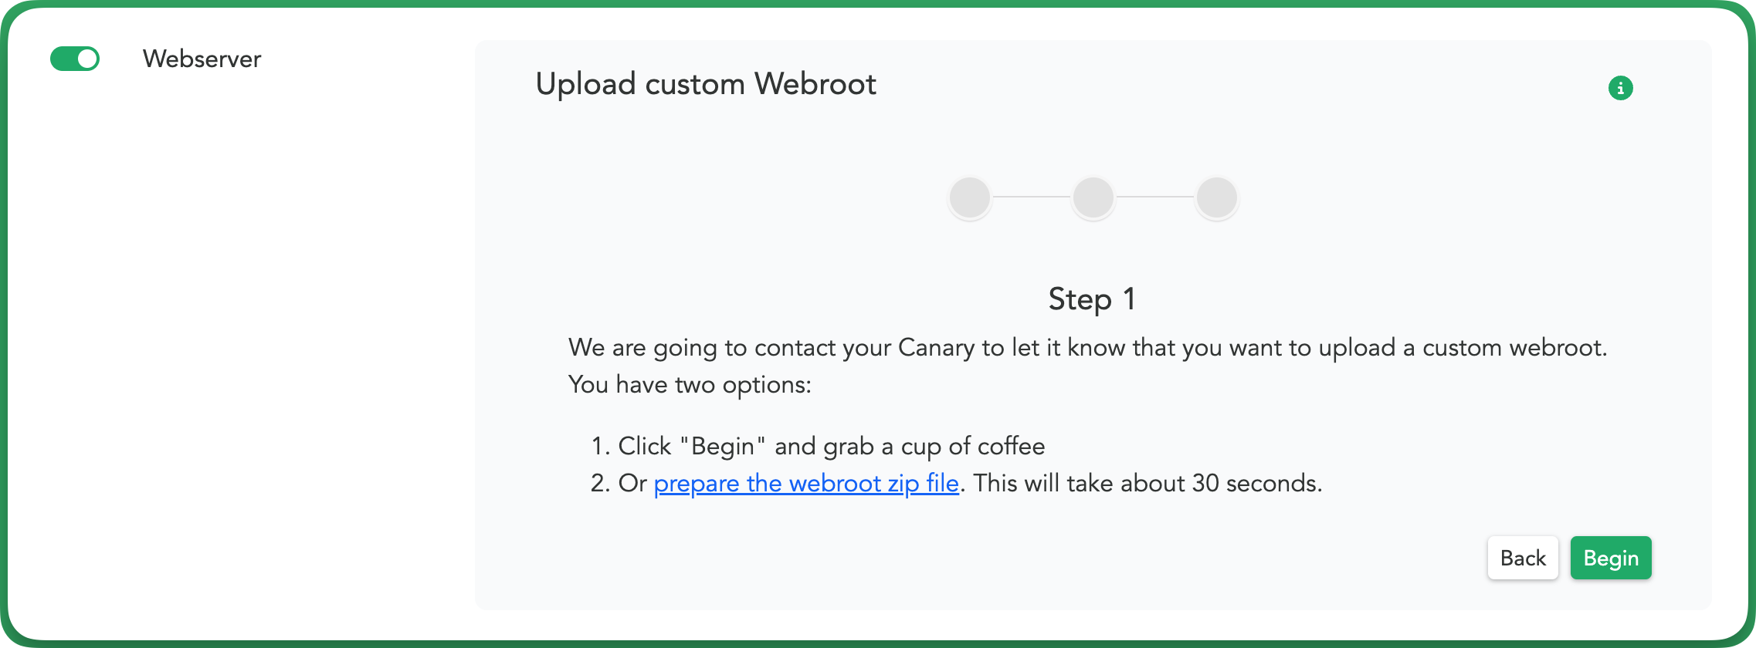The height and width of the screenshot is (648, 1756).
Task: Click the word "Or" before the zip link
Action: tap(632, 484)
